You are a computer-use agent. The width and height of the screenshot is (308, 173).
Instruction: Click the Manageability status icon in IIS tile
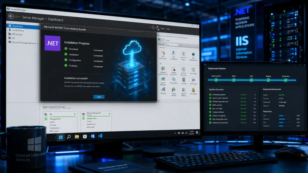[x=46, y=119]
